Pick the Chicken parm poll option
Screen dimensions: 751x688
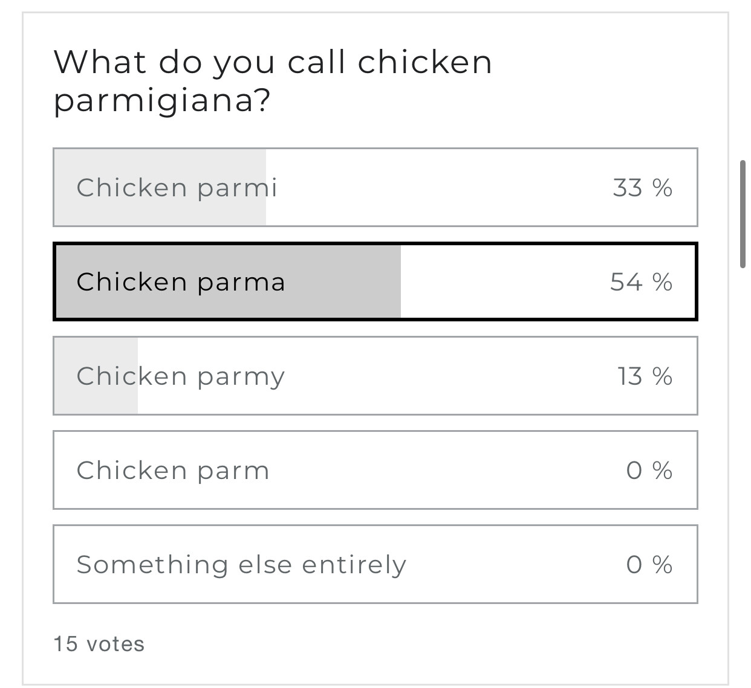[173, 471]
